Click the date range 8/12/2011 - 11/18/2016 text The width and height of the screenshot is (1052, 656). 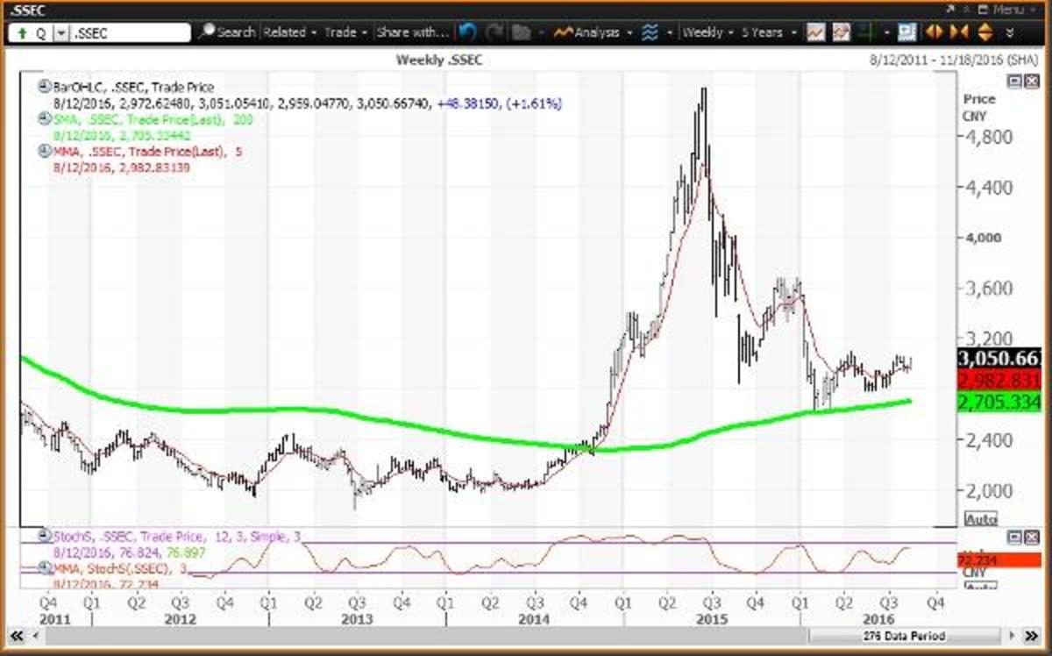(953, 60)
